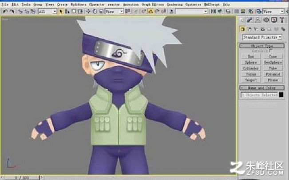Open the Edit menu
Image resolution: width=289 pixels, height=180 pixels.
[x=15, y=4]
